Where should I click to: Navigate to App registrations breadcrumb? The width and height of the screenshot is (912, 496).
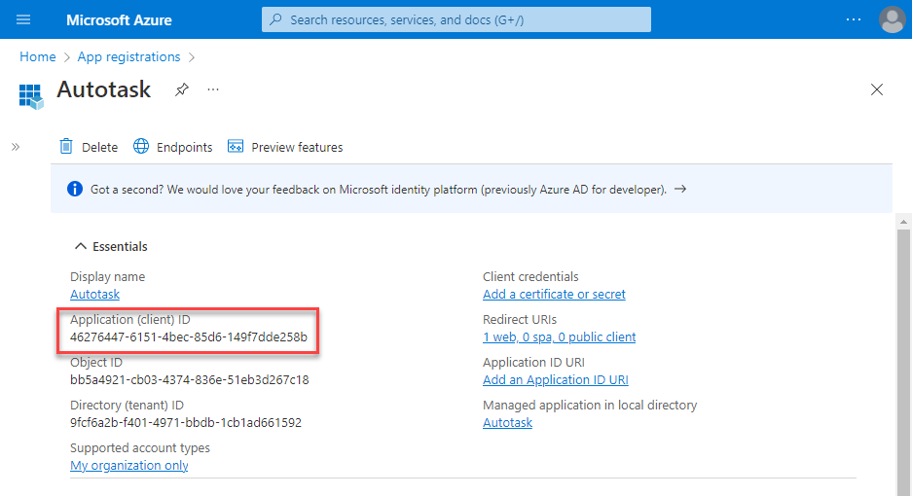[128, 57]
